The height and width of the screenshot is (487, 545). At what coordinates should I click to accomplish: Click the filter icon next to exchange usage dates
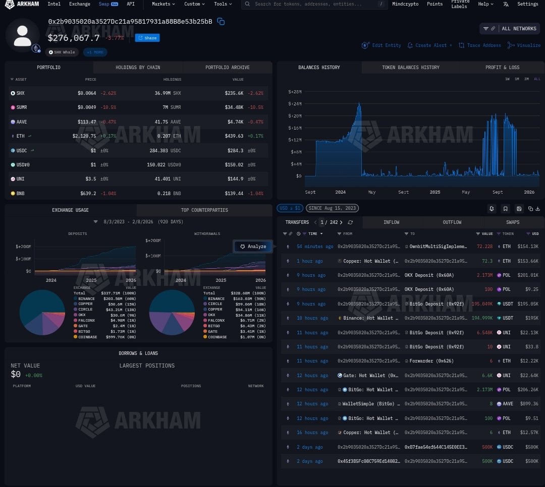pos(95,222)
